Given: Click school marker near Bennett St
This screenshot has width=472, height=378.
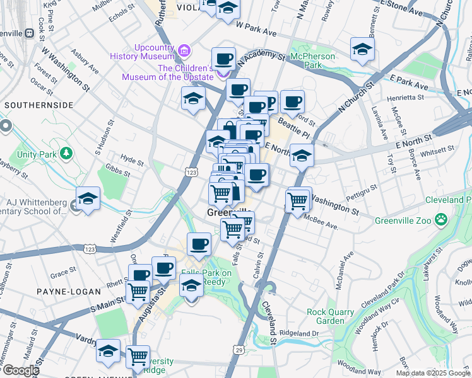Looking at the screenshot, I should click(x=362, y=51).
